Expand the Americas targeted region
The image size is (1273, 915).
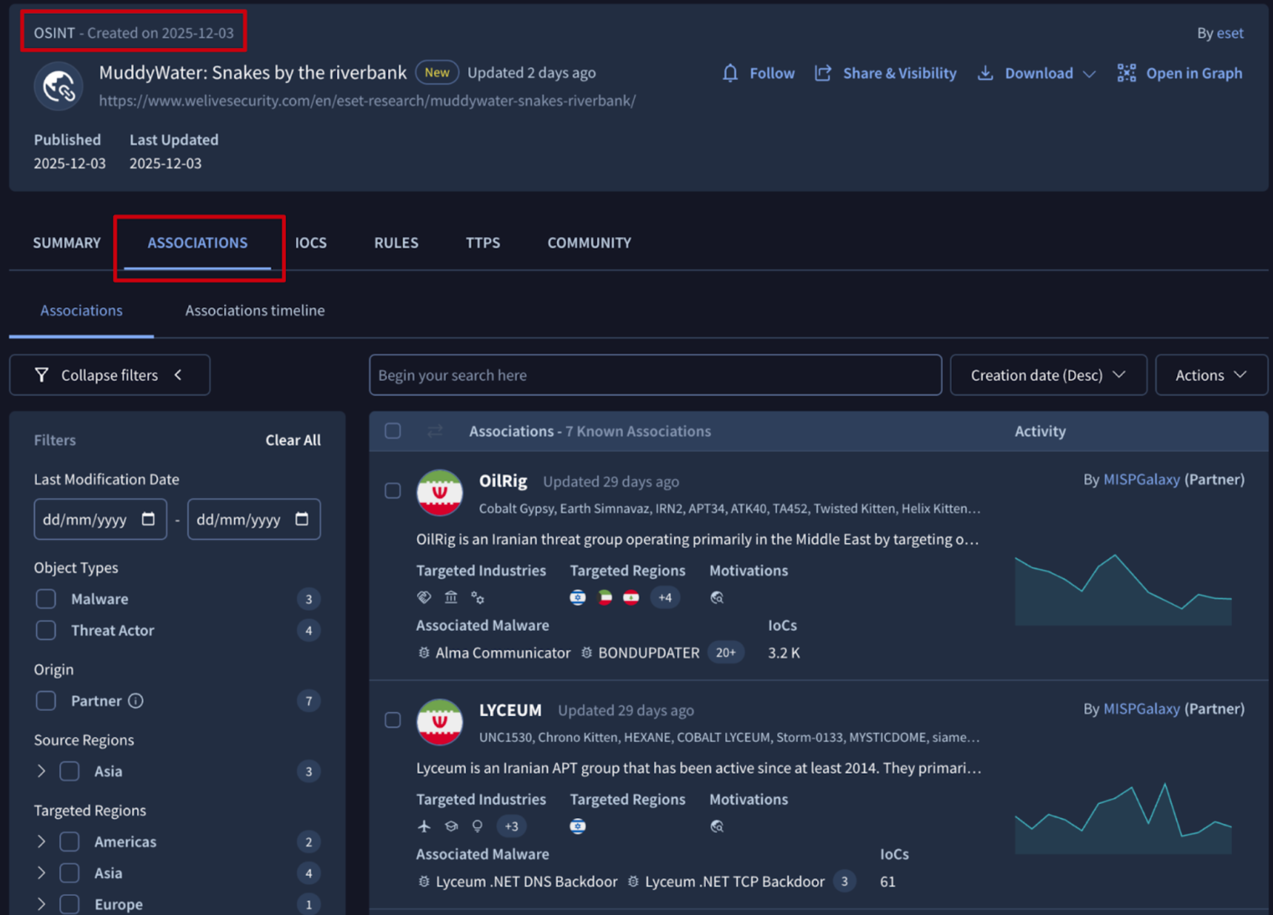41,841
